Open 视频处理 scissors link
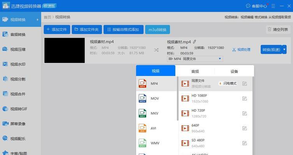The image size is (293, 155). point(241,50)
